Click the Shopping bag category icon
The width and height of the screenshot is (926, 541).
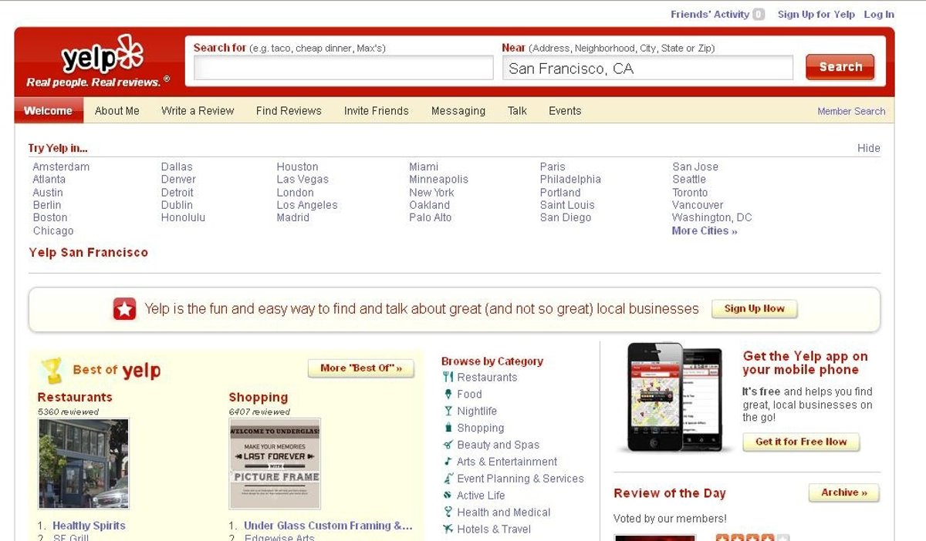448,428
